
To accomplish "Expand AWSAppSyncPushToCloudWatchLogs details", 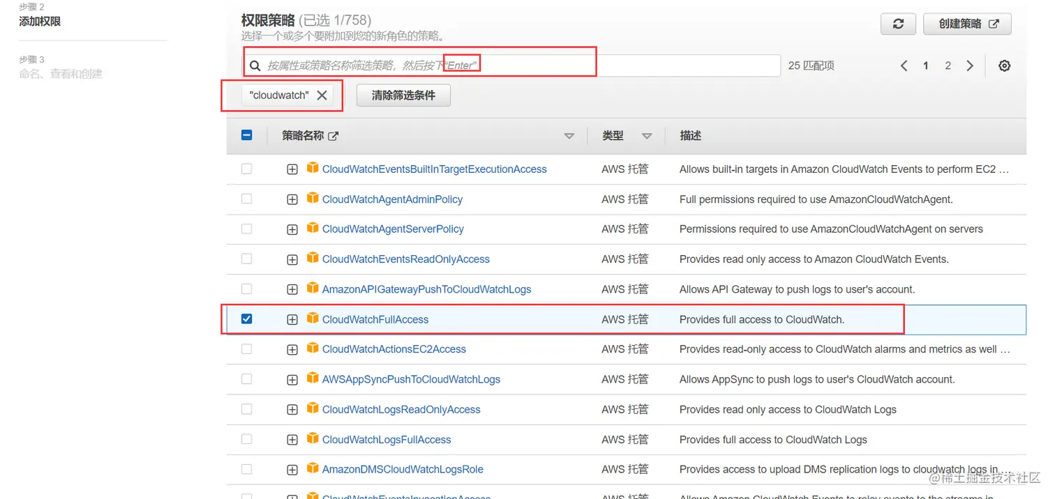I will pos(292,380).
